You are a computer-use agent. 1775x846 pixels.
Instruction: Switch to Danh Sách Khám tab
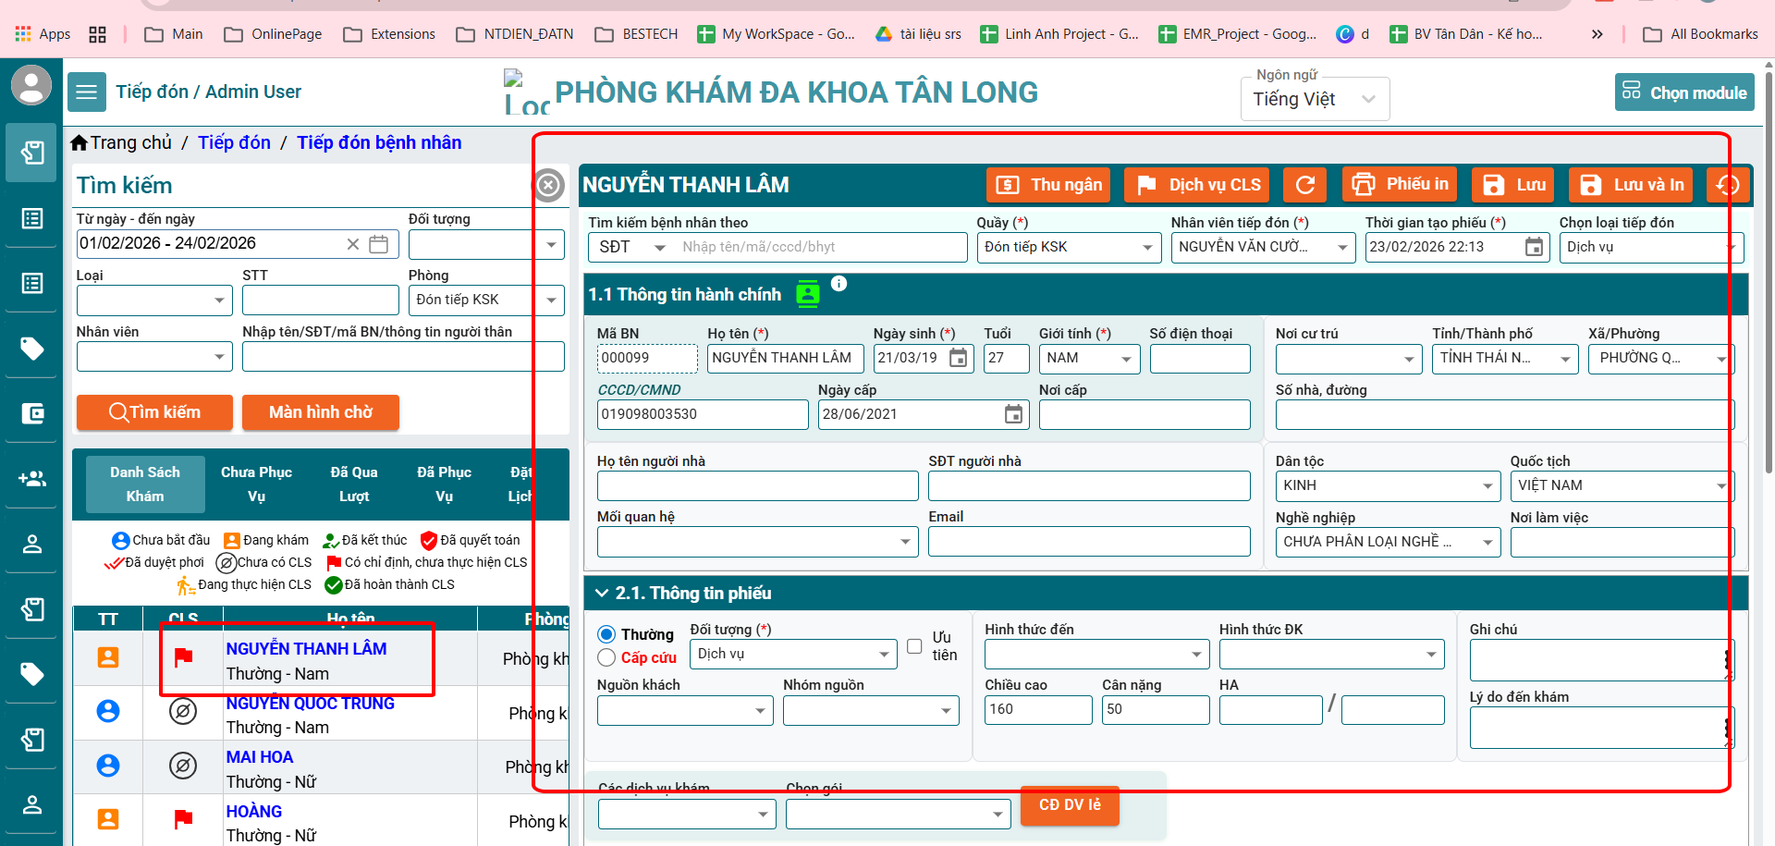[145, 484]
